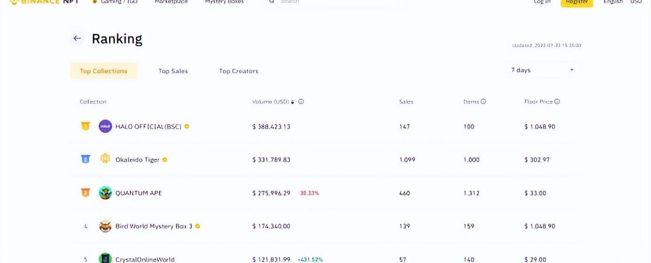Click the info icon next to Items

tap(483, 101)
